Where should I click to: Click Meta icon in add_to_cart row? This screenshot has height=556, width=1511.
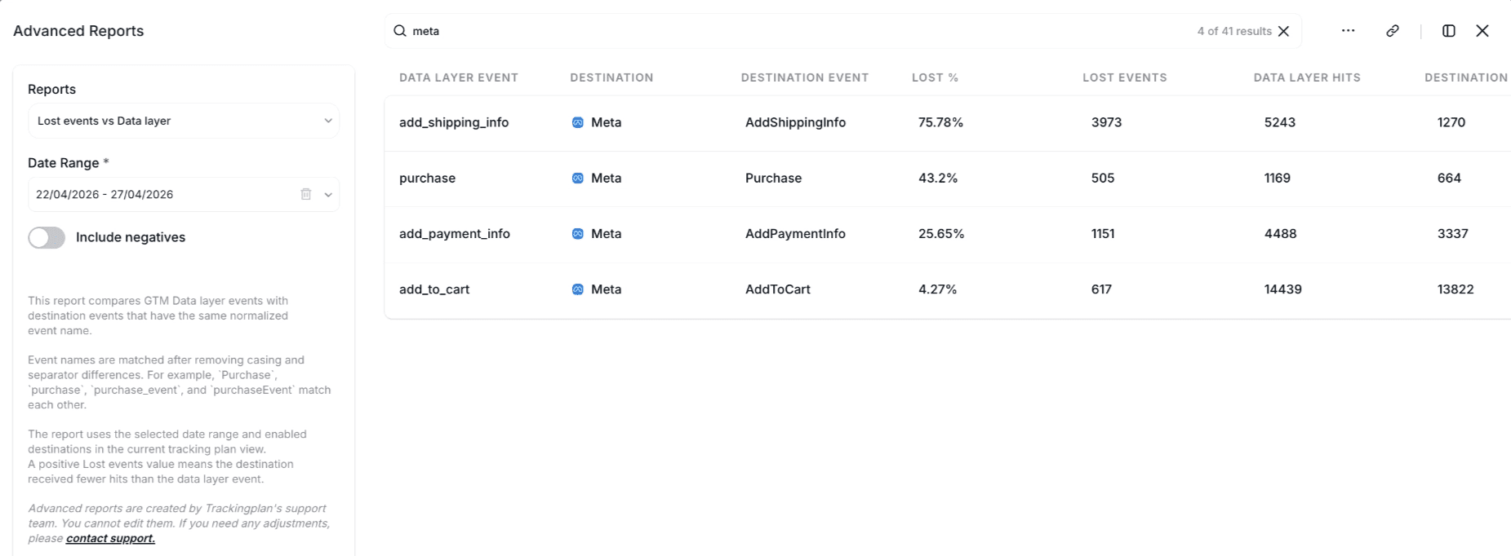point(578,289)
